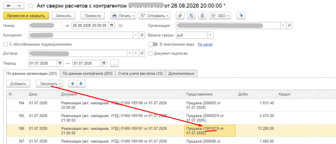The height and width of the screenshot is (144, 336).
Task: Move row down with blue arrow
Action: pyautogui.click(x=81, y=84)
